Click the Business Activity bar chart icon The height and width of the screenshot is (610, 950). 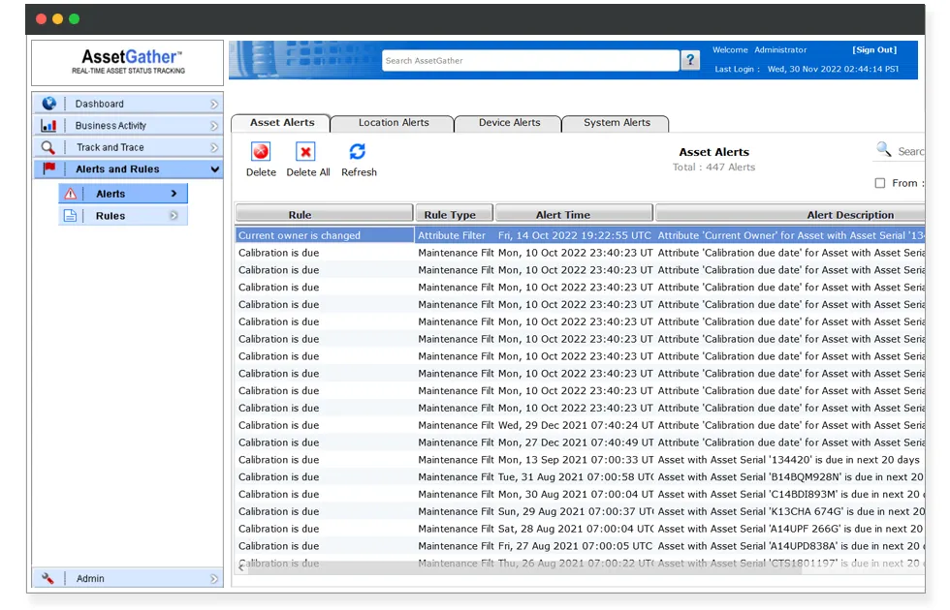48,125
